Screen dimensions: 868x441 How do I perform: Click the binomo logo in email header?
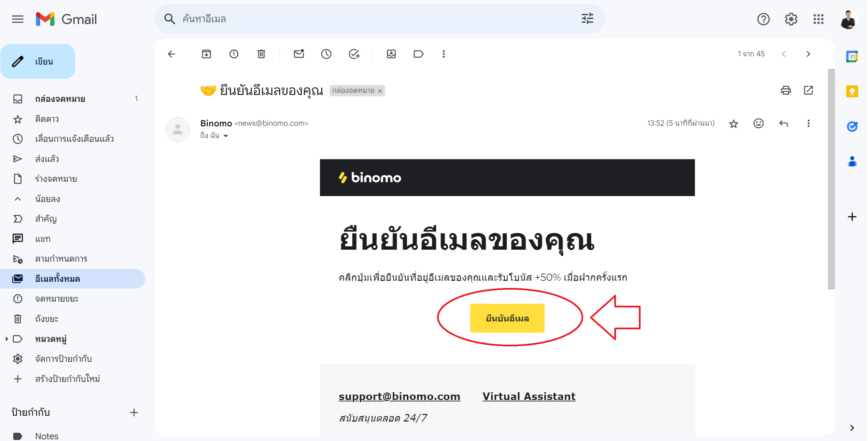(370, 178)
